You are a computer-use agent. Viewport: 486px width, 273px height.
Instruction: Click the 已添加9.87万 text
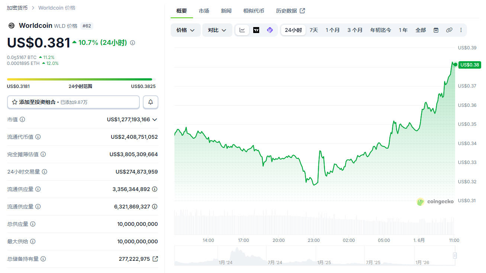pos(74,102)
